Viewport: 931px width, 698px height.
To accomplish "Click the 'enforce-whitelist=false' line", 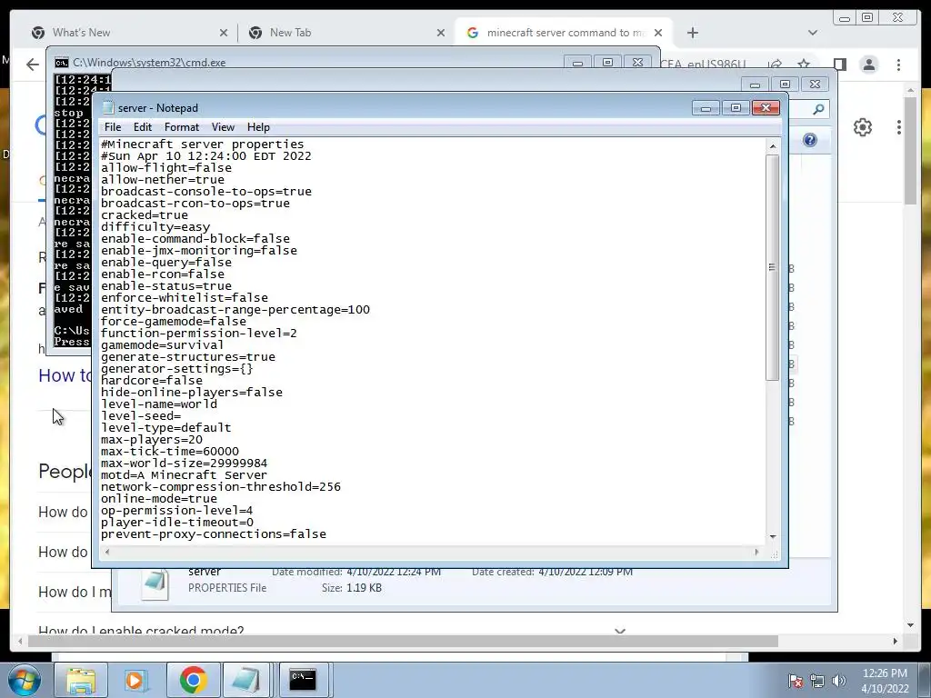I will [184, 298].
